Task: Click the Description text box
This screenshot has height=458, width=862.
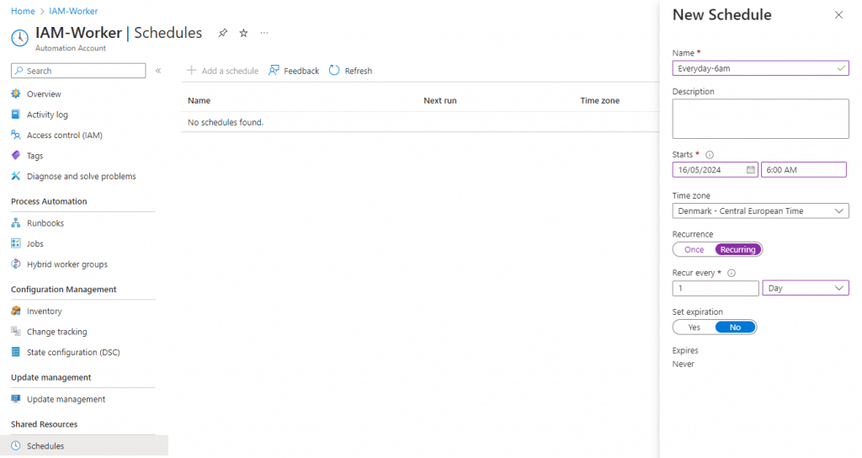Action: pos(760,119)
